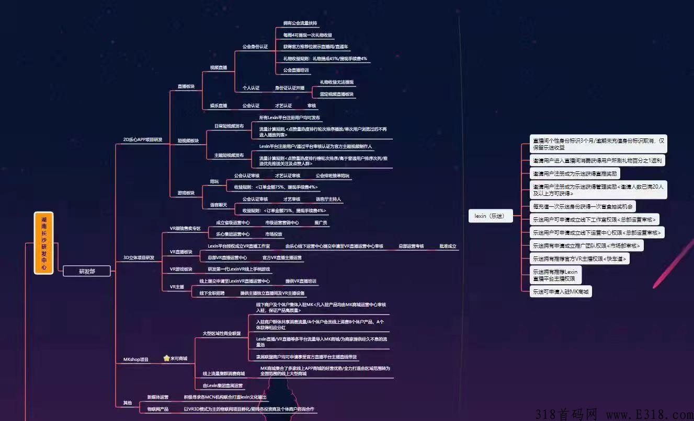The width and height of the screenshot is (694, 421).
Task: Click the 短视频板块 node
Action: coord(188,141)
